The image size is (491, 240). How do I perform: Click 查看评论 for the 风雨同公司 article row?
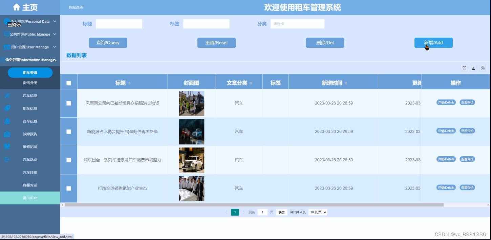click(467, 102)
